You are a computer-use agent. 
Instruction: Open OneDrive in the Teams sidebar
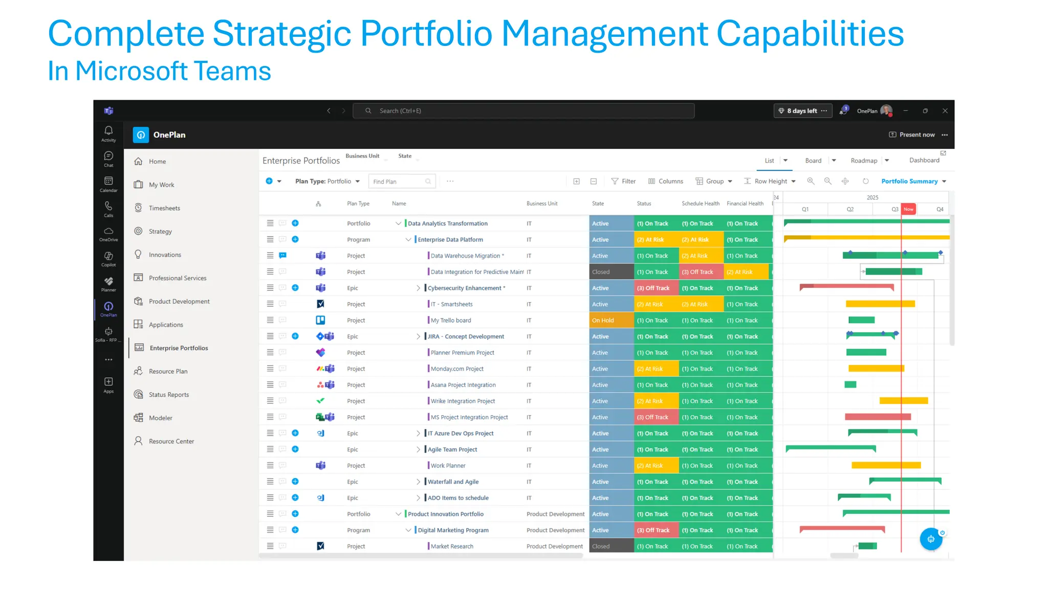[x=108, y=234]
